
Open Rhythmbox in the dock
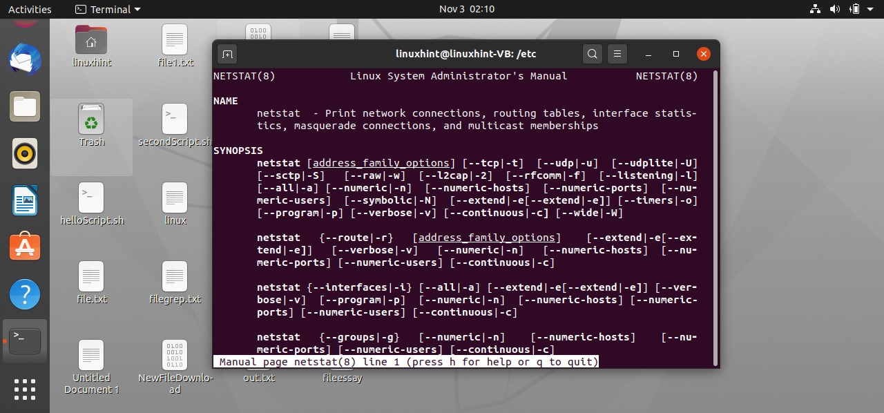pyautogui.click(x=25, y=153)
